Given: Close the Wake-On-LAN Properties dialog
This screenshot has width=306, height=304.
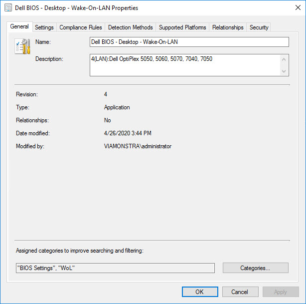Looking at the screenshot, I should pos(294,8).
